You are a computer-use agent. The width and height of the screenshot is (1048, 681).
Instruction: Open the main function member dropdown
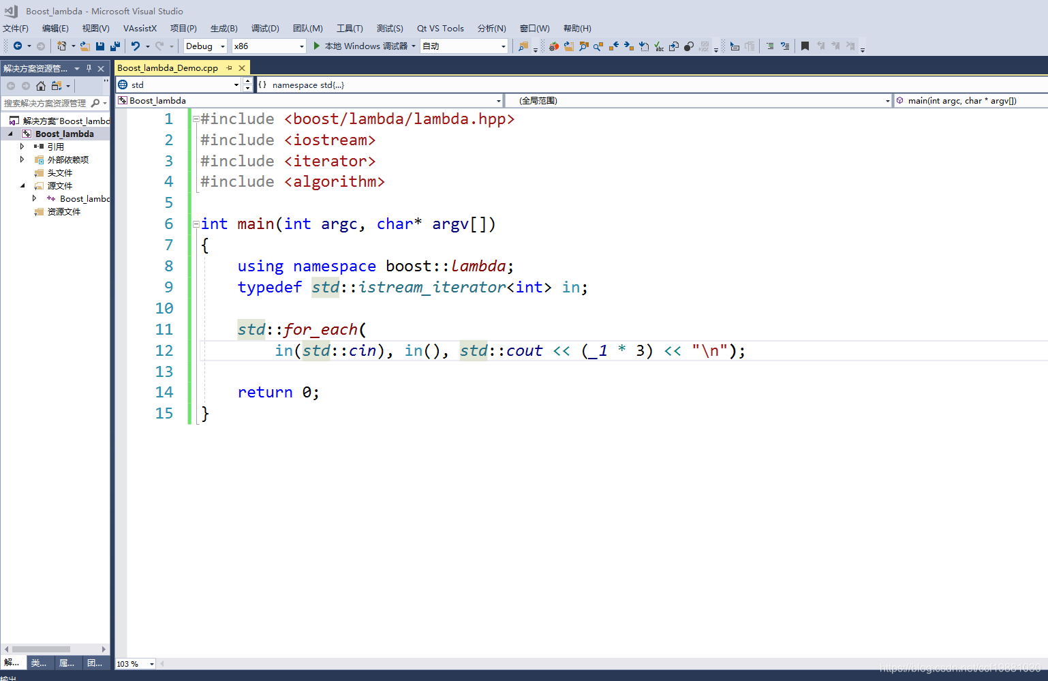point(970,100)
